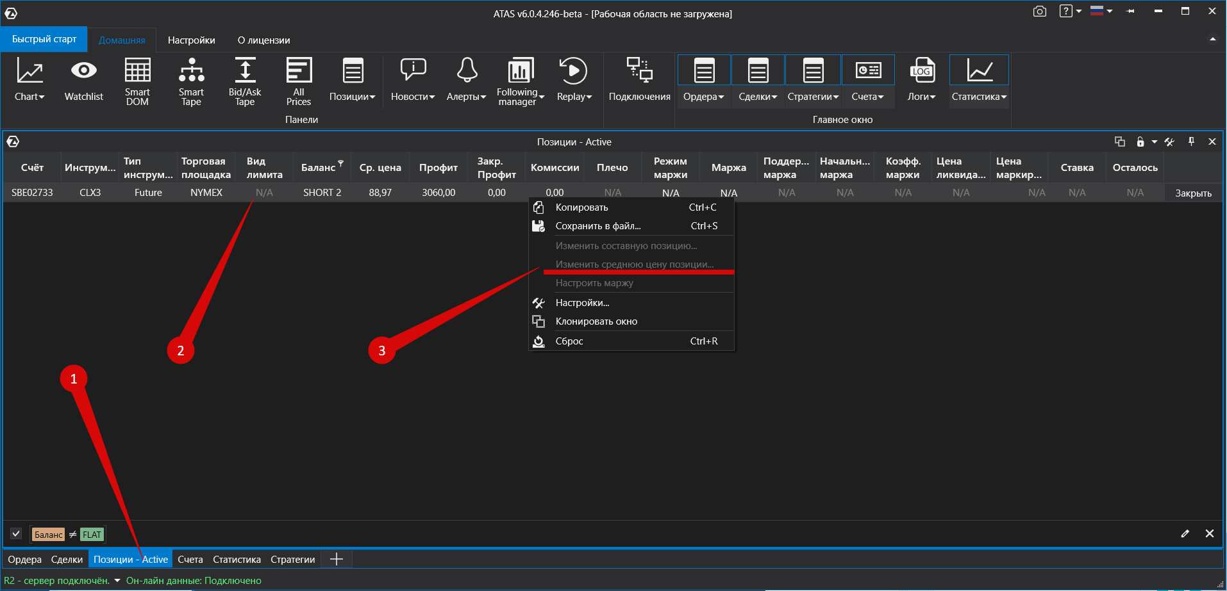This screenshot has width=1227, height=591.
Task: Show the Сделки main window section
Action: click(x=758, y=80)
